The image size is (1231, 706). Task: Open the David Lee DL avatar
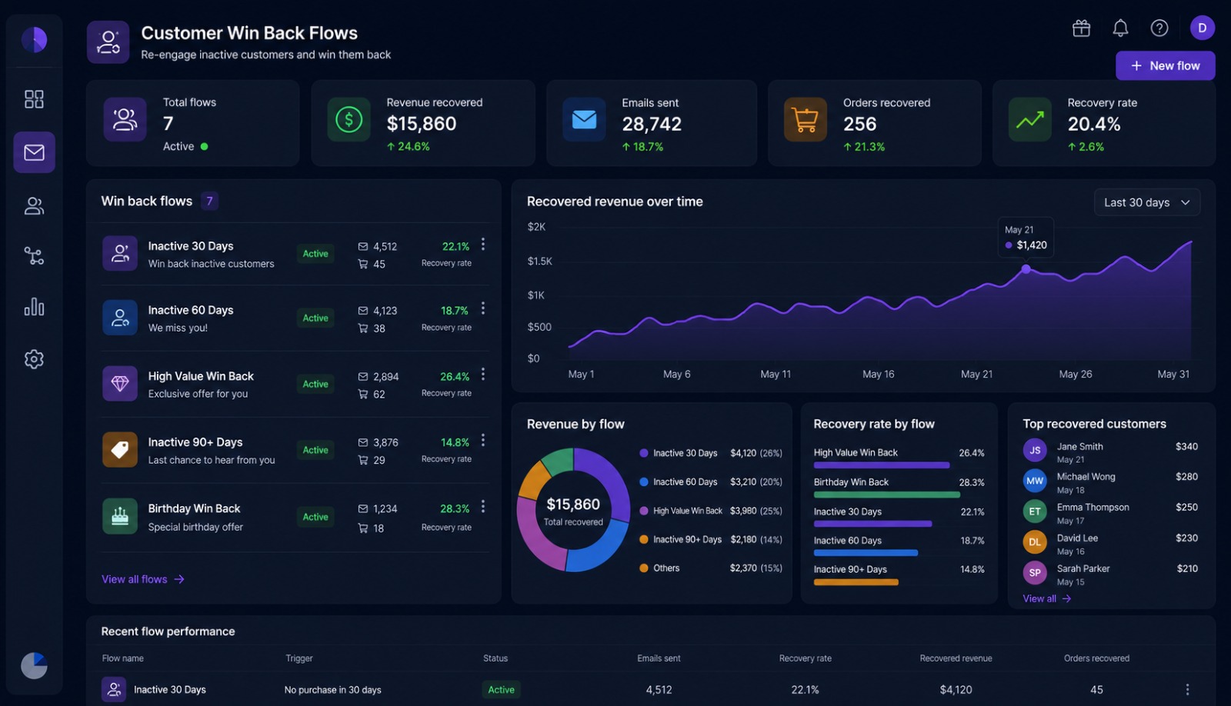pos(1035,542)
